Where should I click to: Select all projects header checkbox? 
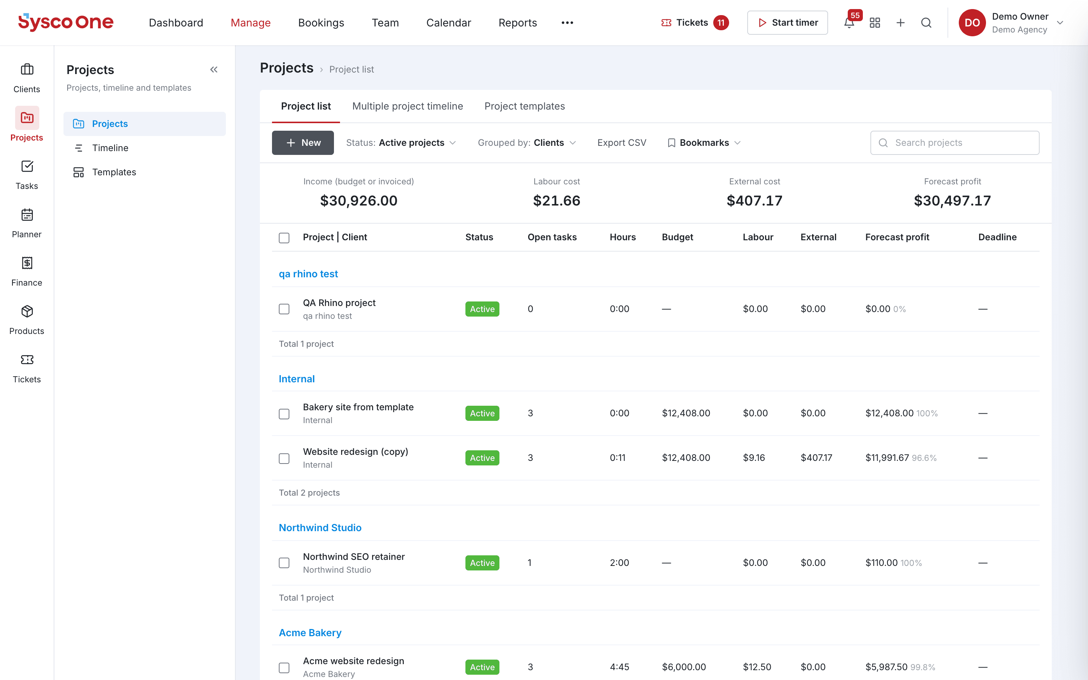click(x=284, y=238)
